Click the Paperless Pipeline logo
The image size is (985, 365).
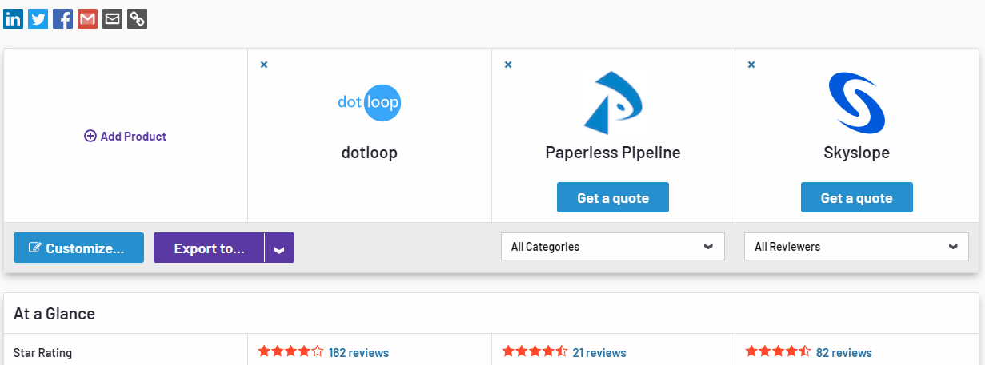click(x=613, y=102)
